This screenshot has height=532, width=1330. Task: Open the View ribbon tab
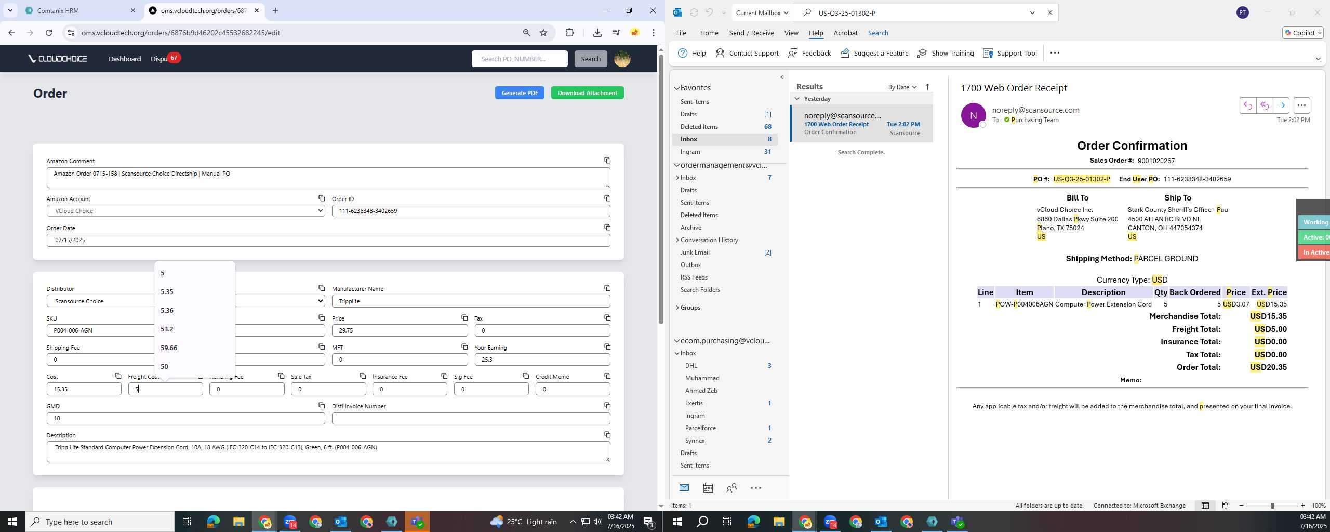click(791, 33)
